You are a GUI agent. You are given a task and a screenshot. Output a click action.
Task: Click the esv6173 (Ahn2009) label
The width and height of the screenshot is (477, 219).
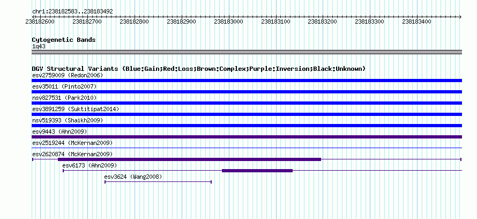(x=90, y=165)
